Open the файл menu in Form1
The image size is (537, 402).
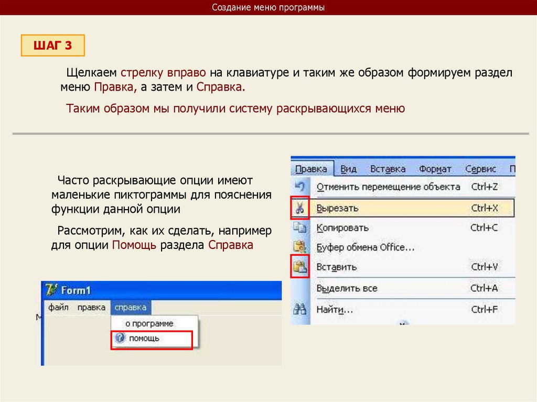point(58,307)
